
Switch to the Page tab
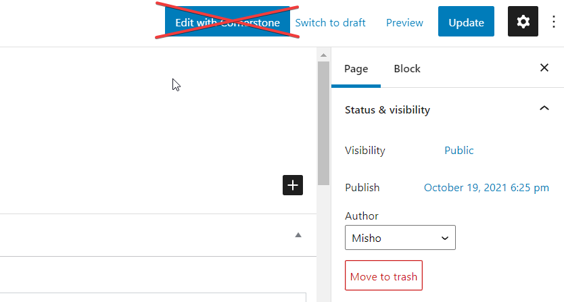click(356, 68)
